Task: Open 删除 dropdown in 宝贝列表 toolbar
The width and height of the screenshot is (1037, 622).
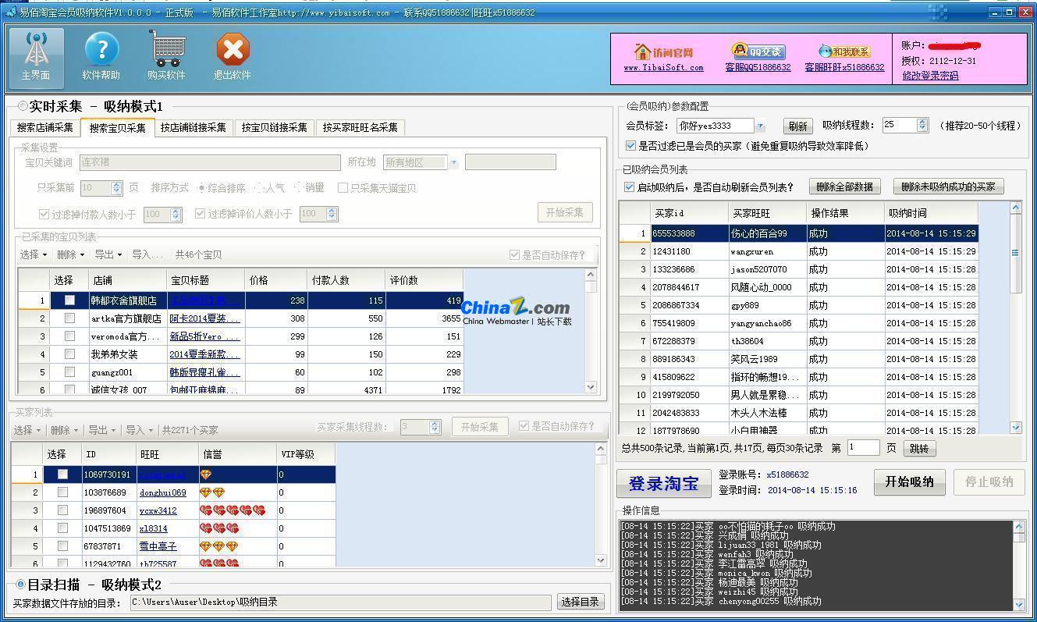Action: click(x=71, y=255)
